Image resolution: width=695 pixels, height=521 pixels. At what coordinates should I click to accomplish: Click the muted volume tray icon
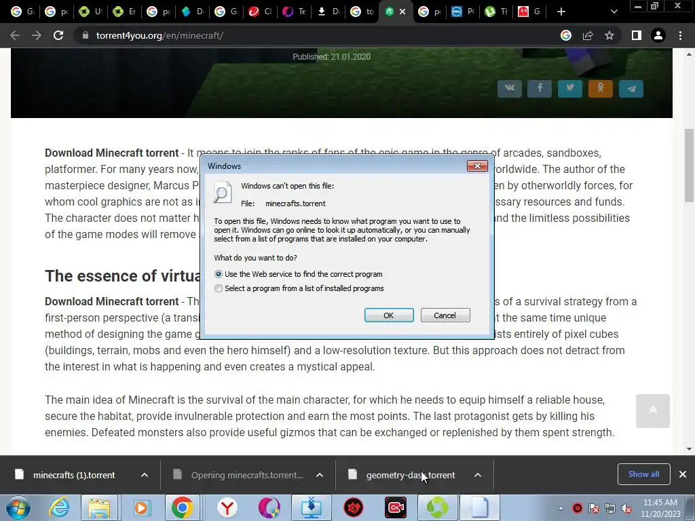[626, 508]
